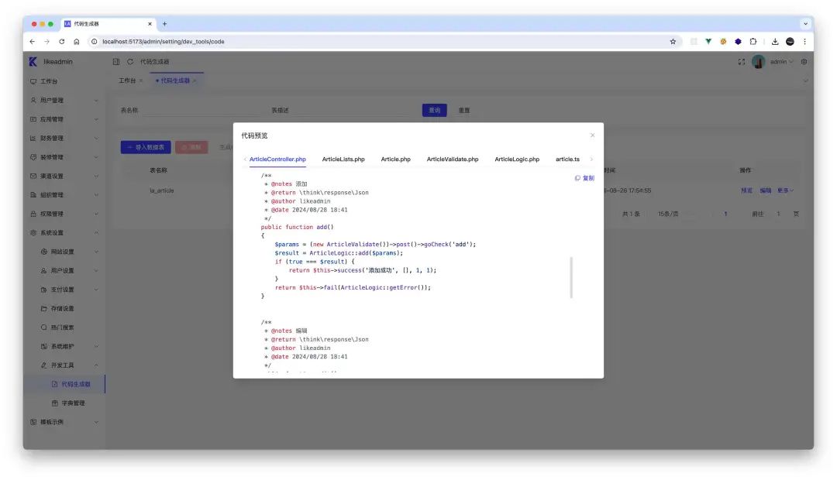Copy the code with the 复制 button
The height and width of the screenshot is (480, 837).
(x=584, y=178)
